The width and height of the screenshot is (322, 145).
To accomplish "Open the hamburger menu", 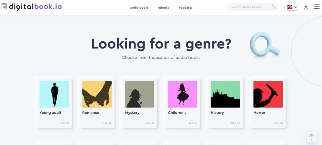I will (x=317, y=7).
